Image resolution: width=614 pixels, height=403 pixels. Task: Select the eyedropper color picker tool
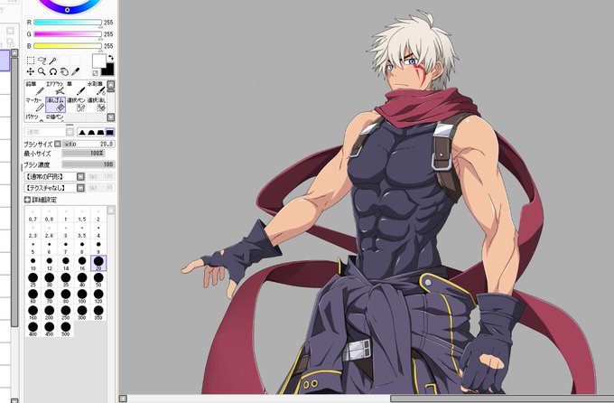click(75, 71)
